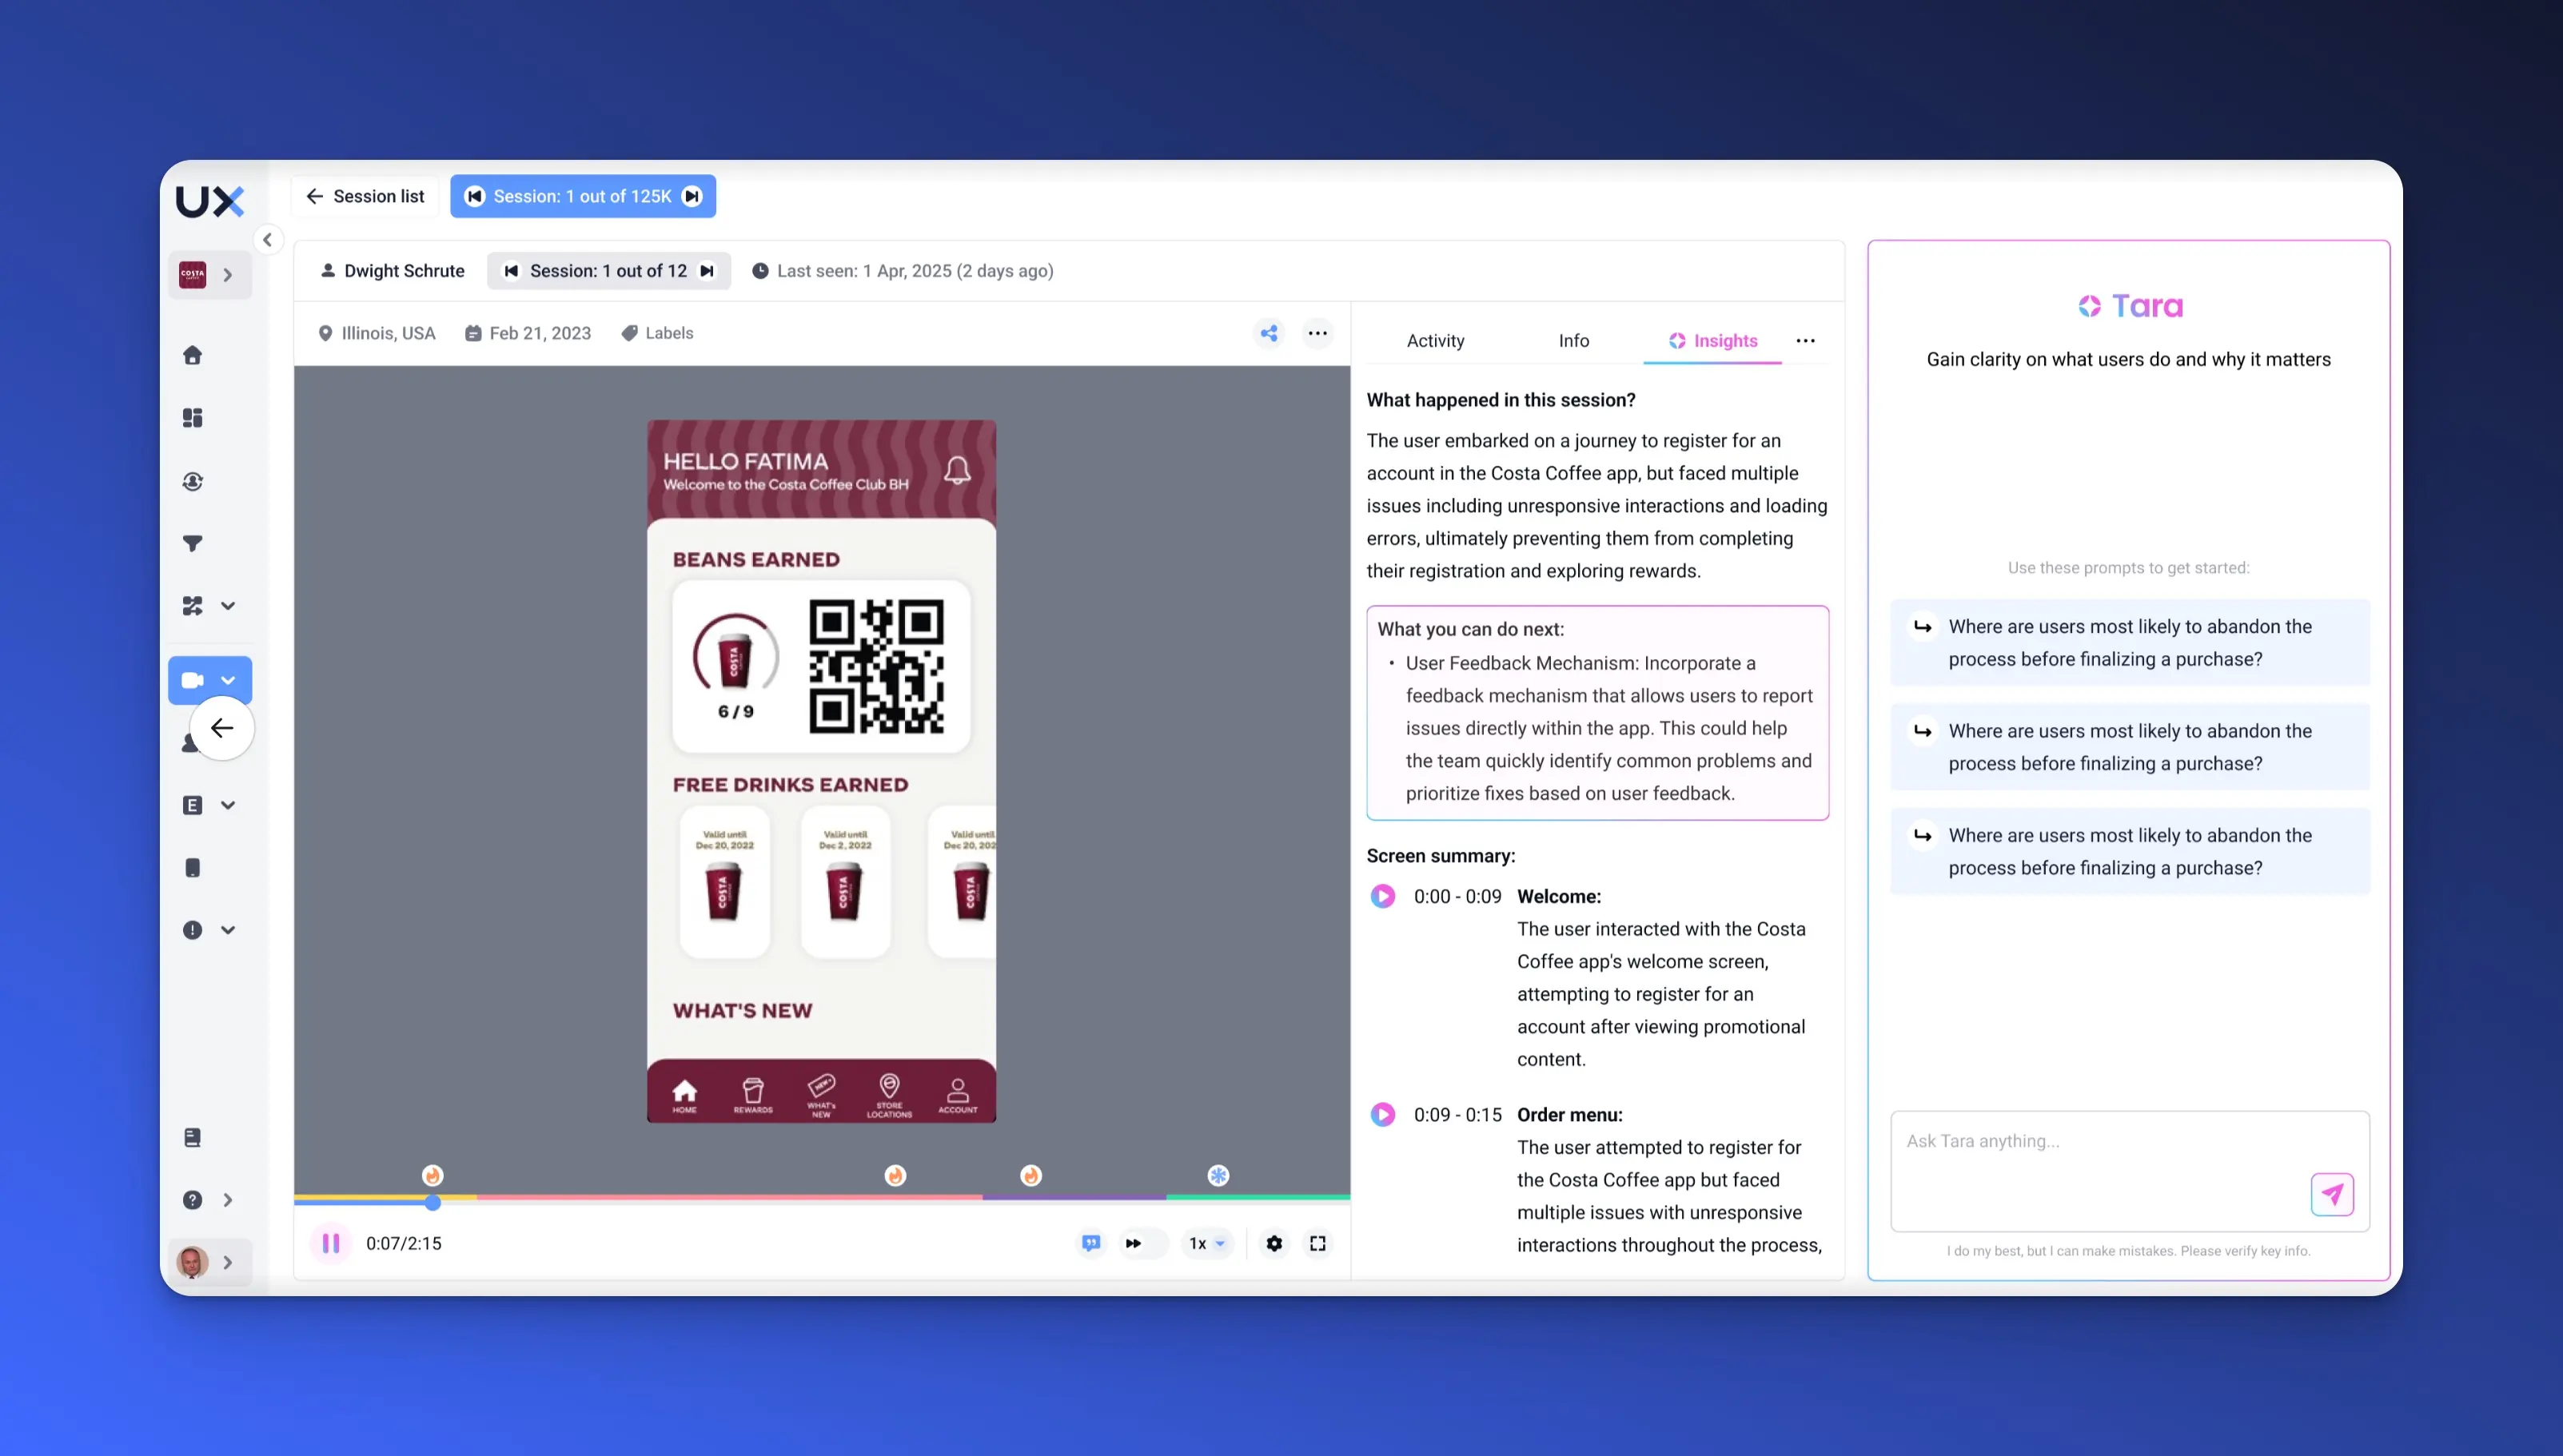
Task: Open the funnel icon in the sidebar
Action: (x=193, y=543)
